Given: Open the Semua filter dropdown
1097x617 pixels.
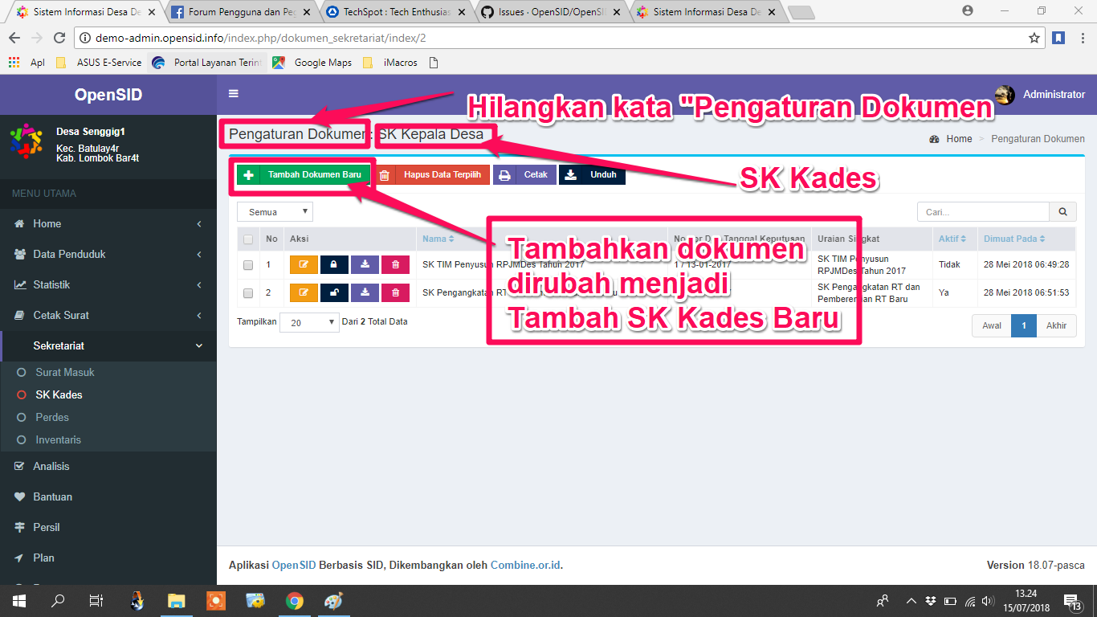Looking at the screenshot, I should click(275, 211).
